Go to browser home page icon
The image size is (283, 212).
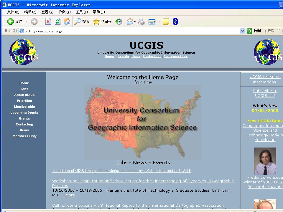(x=67, y=21)
